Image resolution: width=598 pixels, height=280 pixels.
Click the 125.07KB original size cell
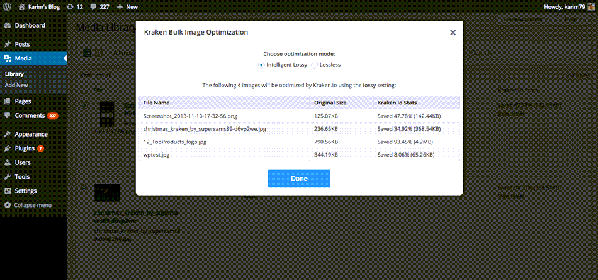(x=325, y=116)
